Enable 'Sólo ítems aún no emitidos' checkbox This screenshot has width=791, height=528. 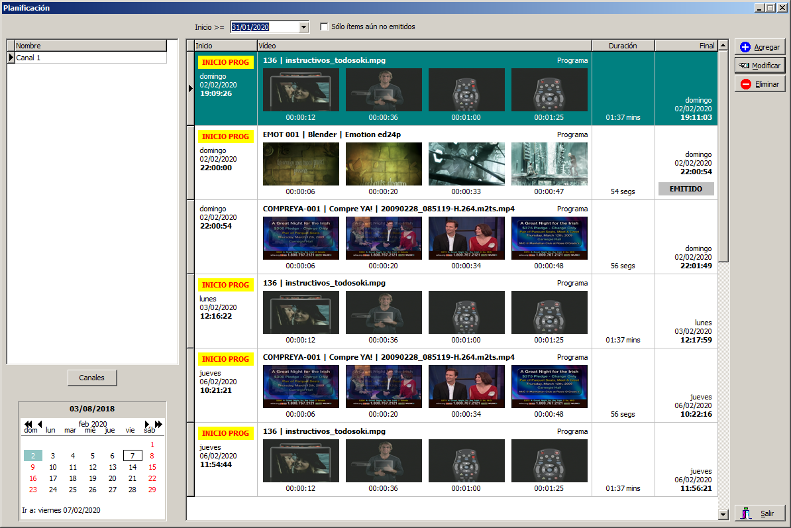(x=324, y=27)
